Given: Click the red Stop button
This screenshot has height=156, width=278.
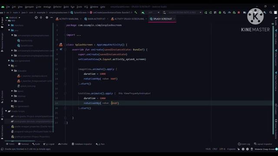Looking at the screenshot, I should point(239,13).
